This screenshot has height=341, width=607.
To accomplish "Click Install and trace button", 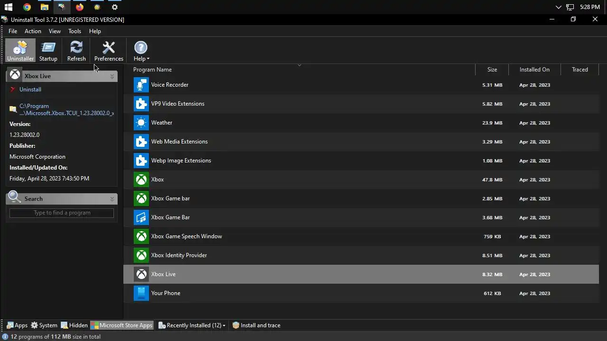I will [x=256, y=325].
